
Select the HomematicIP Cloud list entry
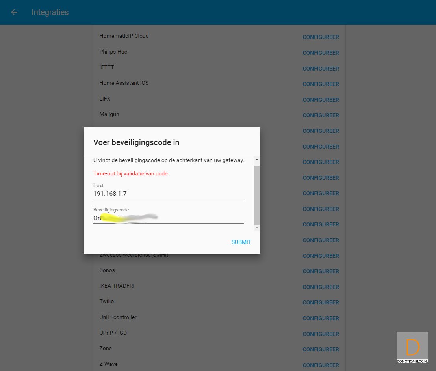pos(124,36)
